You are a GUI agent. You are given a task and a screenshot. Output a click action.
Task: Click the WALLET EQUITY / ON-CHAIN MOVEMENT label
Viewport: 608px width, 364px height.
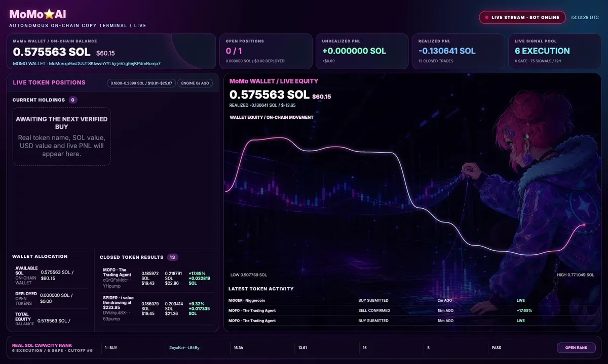[x=272, y=117]
